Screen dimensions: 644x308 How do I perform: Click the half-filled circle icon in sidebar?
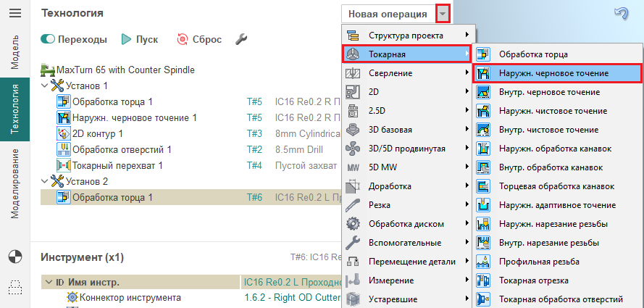tap(15, 256)
